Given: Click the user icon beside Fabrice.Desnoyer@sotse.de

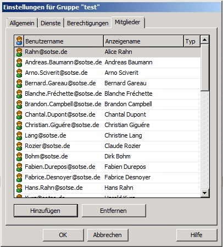Looking at the screenshot, I should point(19,178).
